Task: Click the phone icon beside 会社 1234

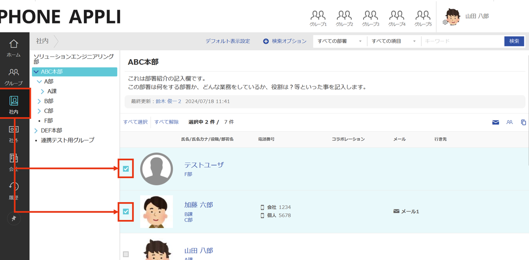Action: pyautogui.click(x=262, y=207)
